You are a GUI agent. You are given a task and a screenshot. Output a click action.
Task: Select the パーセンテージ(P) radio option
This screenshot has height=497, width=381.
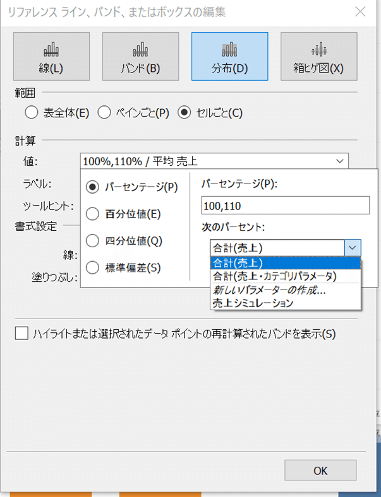92,187
